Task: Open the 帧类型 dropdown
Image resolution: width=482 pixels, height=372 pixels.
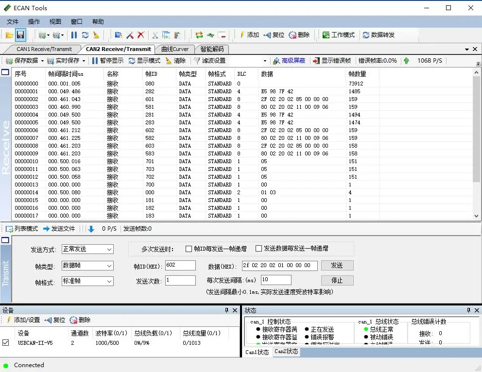Action: coord(87,266)
